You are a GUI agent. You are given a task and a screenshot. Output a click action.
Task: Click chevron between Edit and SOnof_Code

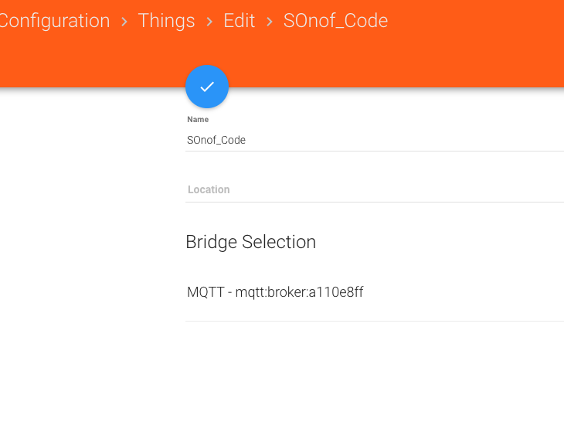(x=270, y=22)
